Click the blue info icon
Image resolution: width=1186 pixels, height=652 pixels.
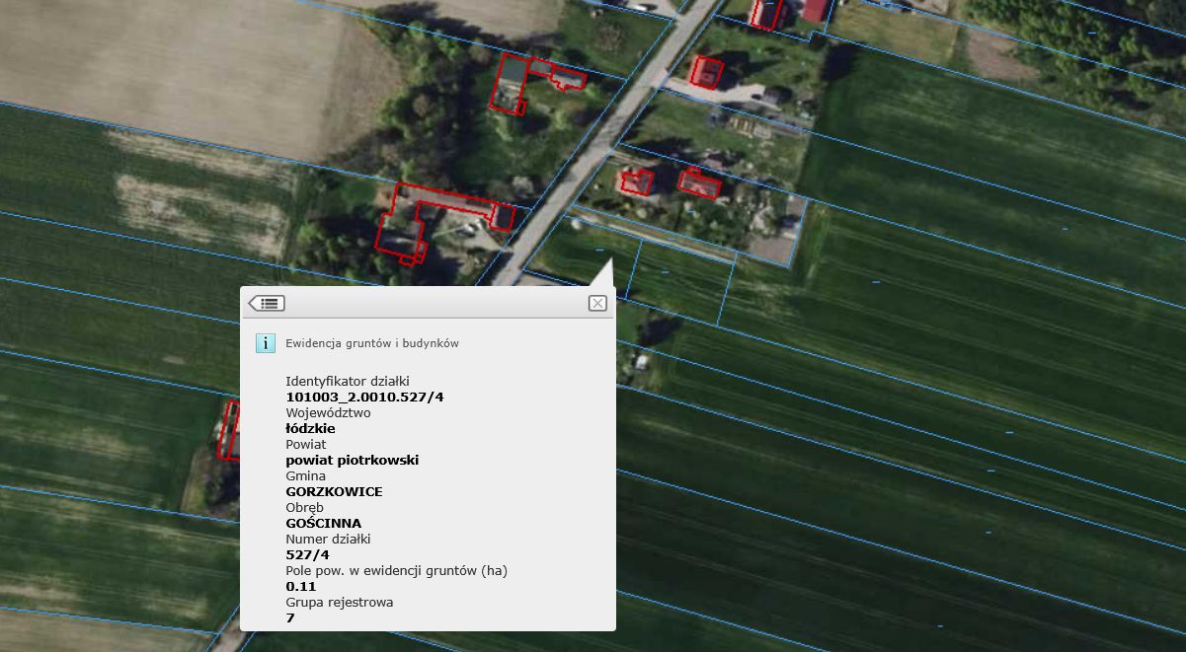click(265, 343)
